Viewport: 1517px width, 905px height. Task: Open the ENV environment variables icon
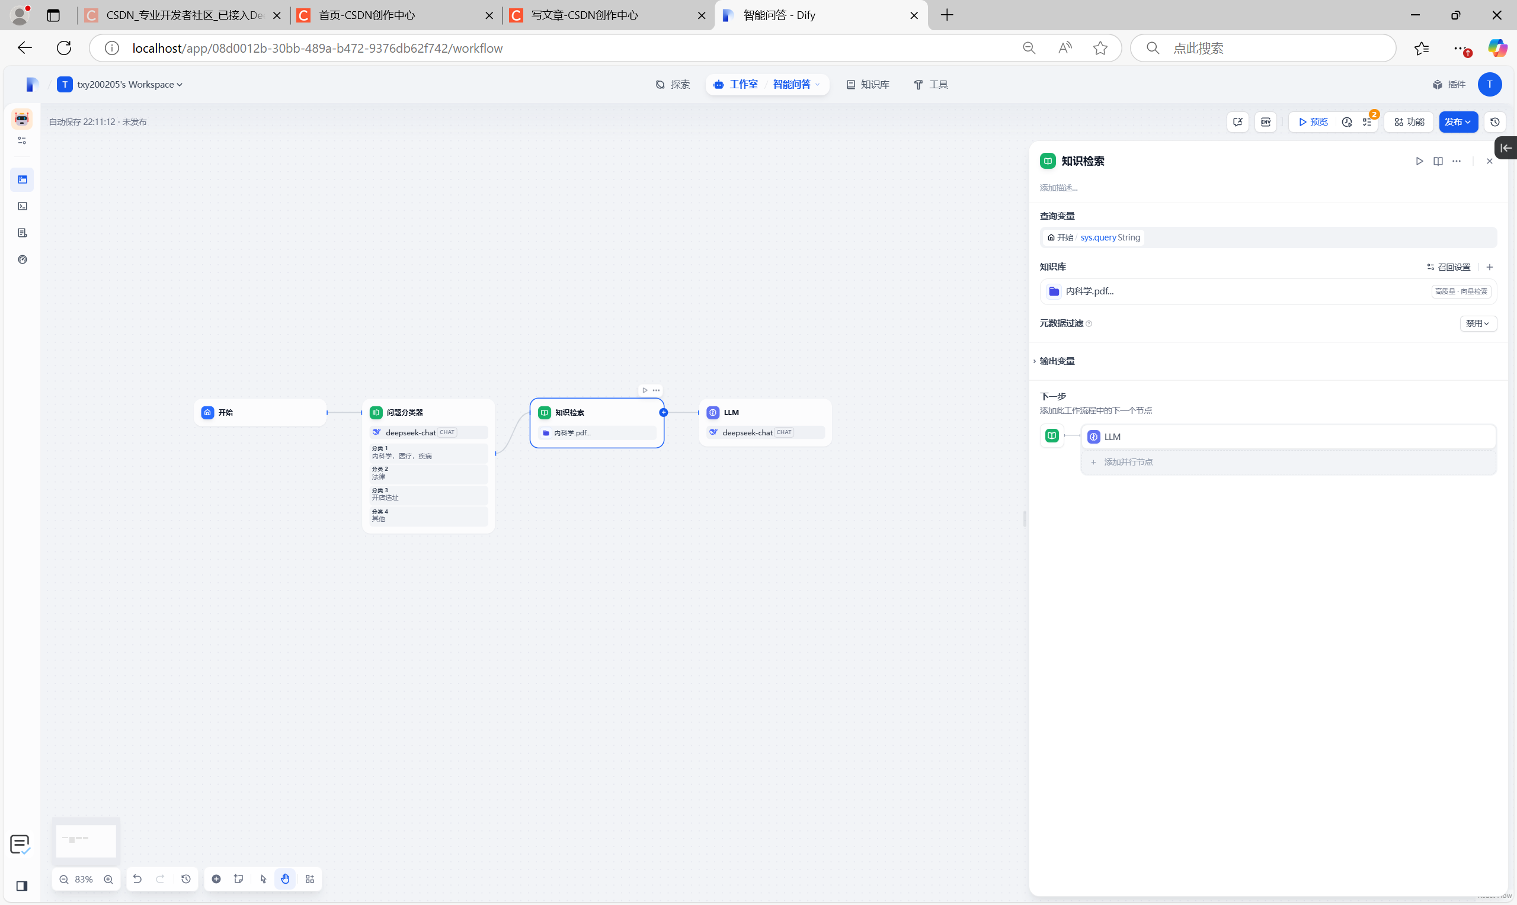point(1266,122)
